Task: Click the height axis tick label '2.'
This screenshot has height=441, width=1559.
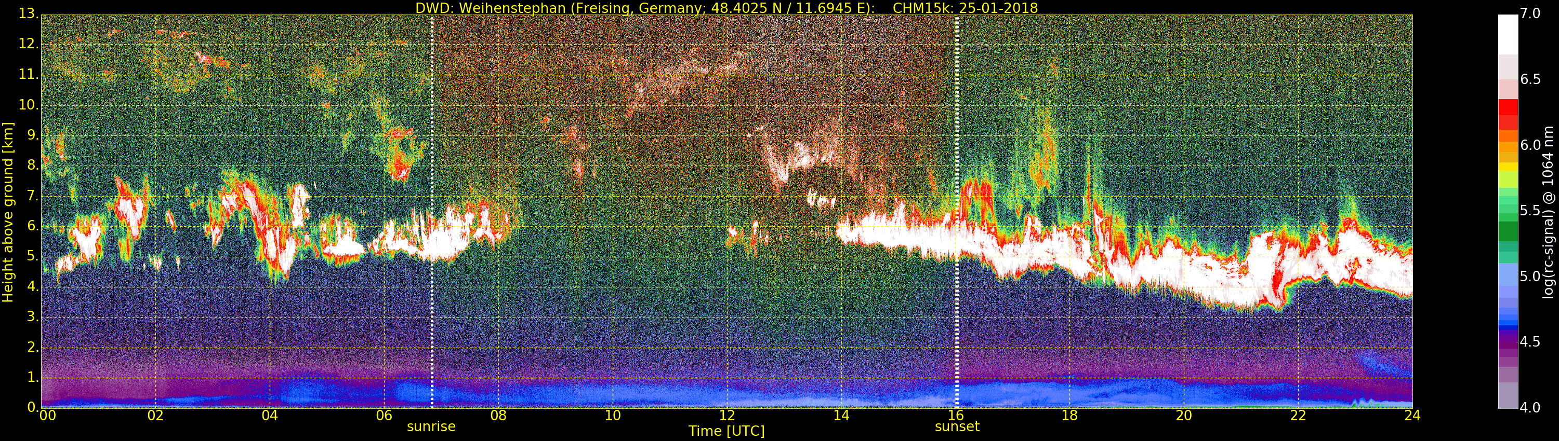Action: tap(32, 347)
